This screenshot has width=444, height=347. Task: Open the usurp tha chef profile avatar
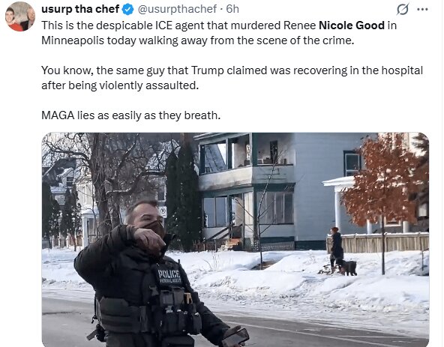click(x=20, y=16)
